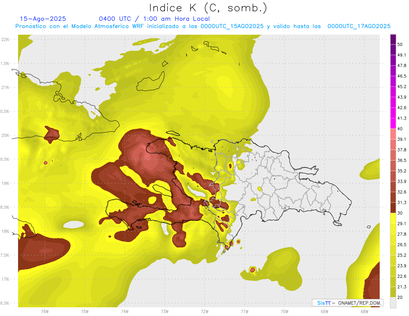Click the bright magenta swatch between 40 and 41.3
Image resolution: width=409 pixels, height=316 pixels.
[393, 123]
